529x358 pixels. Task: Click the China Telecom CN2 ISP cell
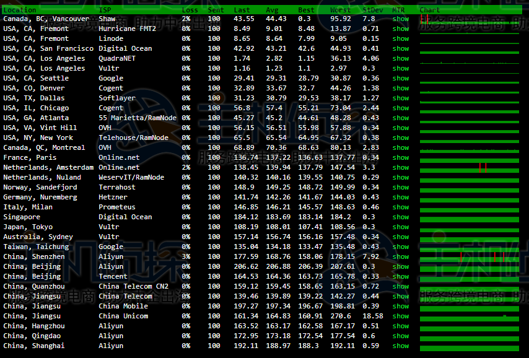click(133, 287)
